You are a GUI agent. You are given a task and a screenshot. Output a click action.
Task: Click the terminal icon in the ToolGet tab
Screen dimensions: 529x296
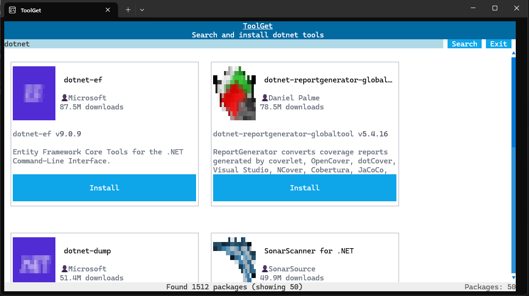click(12, 10)
